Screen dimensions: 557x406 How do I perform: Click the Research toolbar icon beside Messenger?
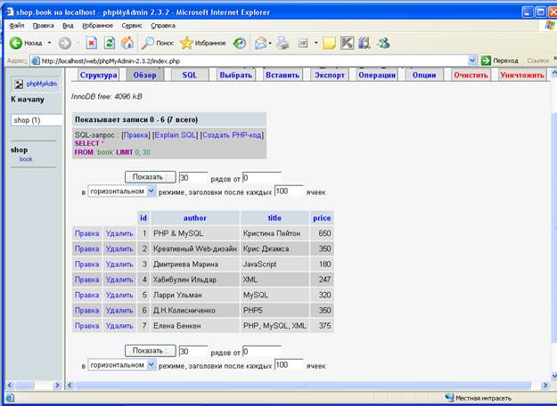[x=365, y=43]
